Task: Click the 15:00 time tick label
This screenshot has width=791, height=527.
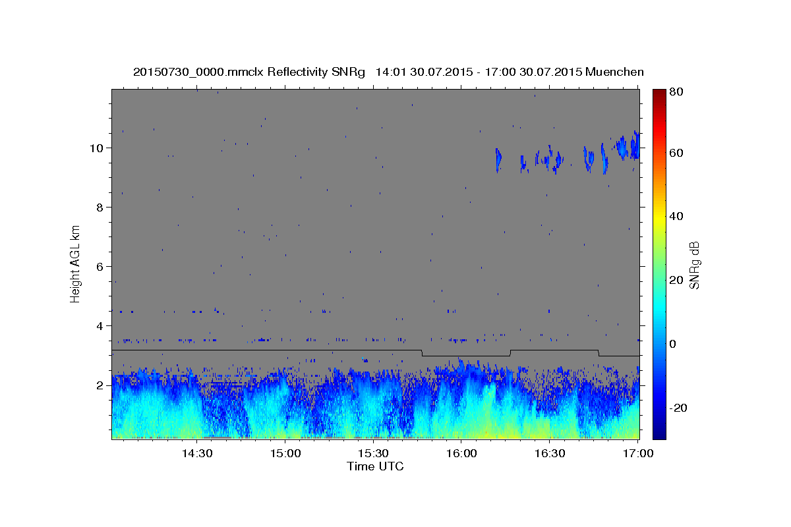Action: coord(285,453)
